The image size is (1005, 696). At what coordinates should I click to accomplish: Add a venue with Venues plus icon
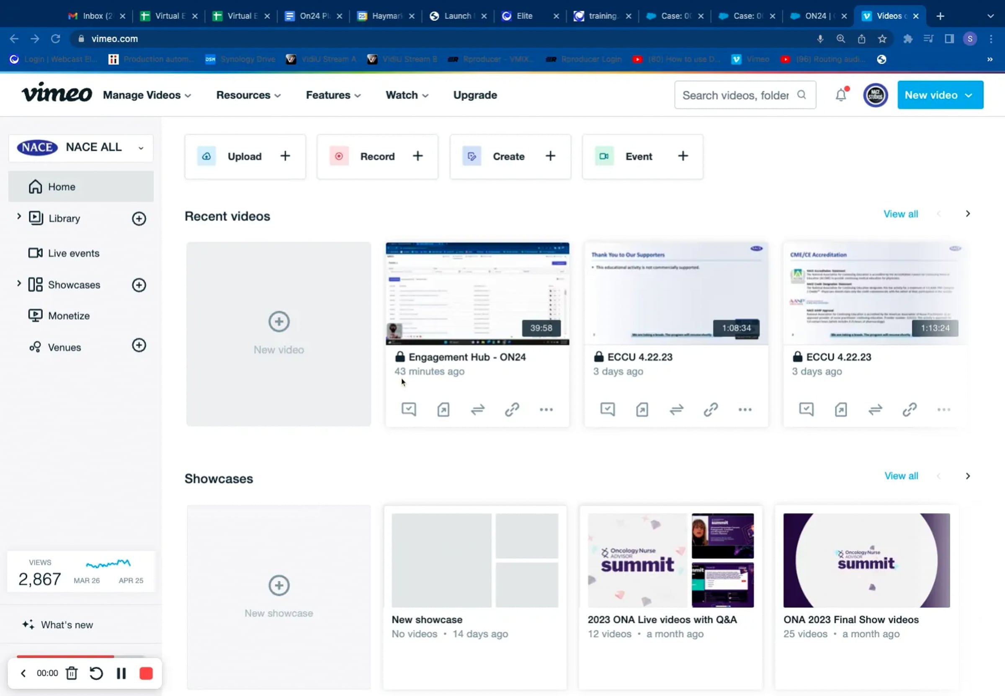(x=139, y=345)
